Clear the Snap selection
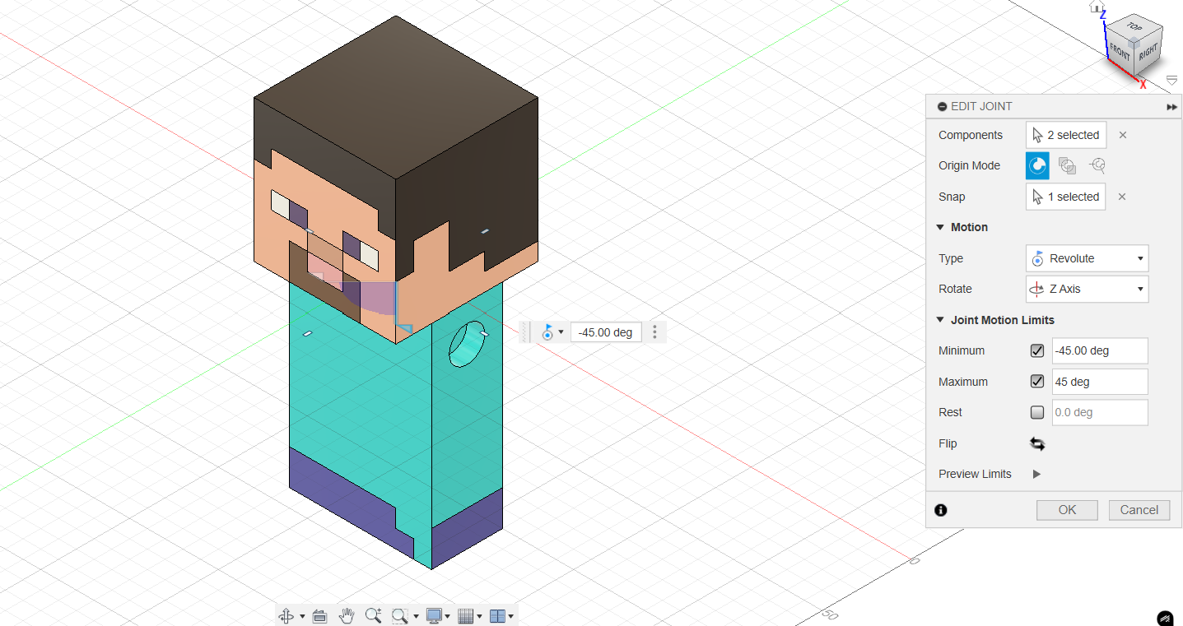The image size is (1183, 626). [1122, 197]
